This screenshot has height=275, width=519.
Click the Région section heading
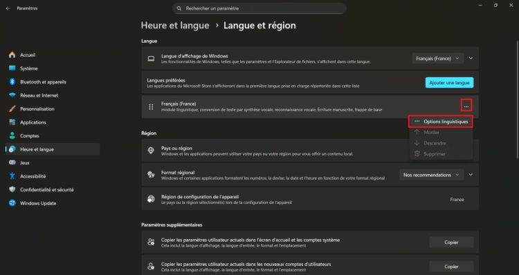coord(149,133)
